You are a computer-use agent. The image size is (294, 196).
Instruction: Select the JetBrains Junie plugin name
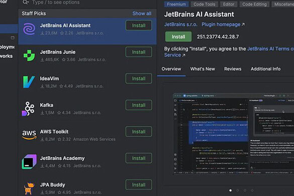(58, 52)
